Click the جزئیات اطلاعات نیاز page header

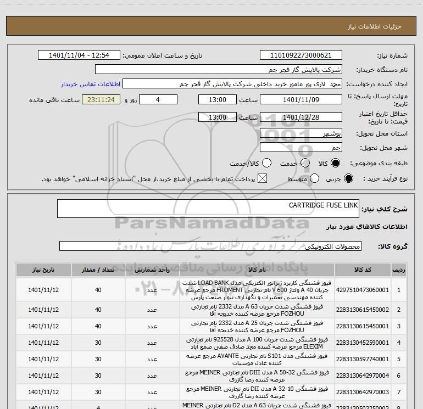[x=375, y=26]
